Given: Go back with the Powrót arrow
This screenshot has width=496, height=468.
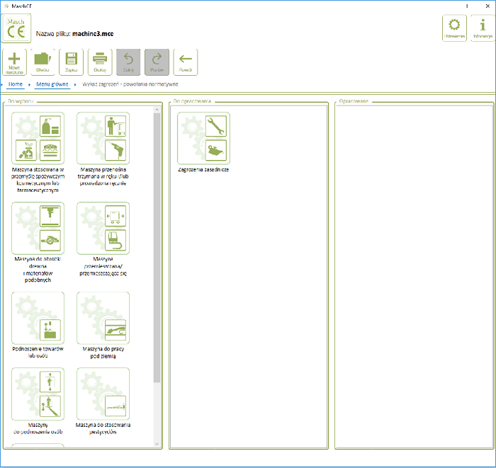Looking at the screenshot, I should 186,62.
